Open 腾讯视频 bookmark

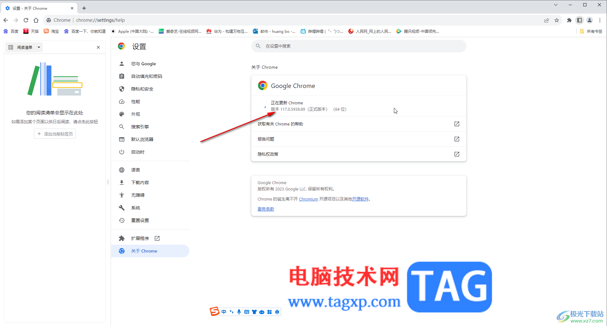click(418, 31)
